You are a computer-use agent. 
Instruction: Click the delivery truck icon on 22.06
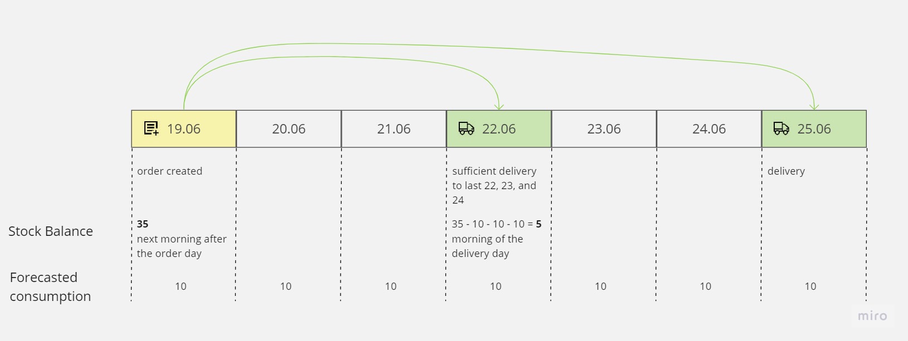pos(466,129)
